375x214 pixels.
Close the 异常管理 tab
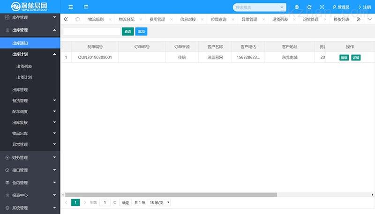(263, 19)
